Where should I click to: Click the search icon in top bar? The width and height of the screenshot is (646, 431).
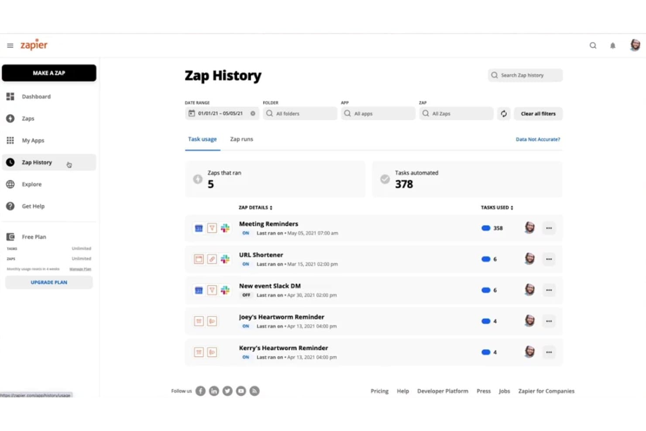[593, 45]
